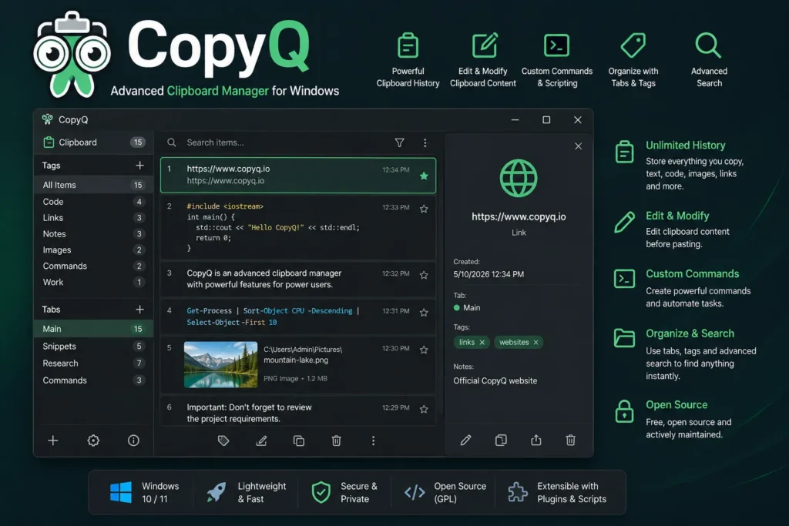Click the Main tab indicator in details
Image resolution: width=789 pixels, height=526 pixels.
click(x=467, y=308)
